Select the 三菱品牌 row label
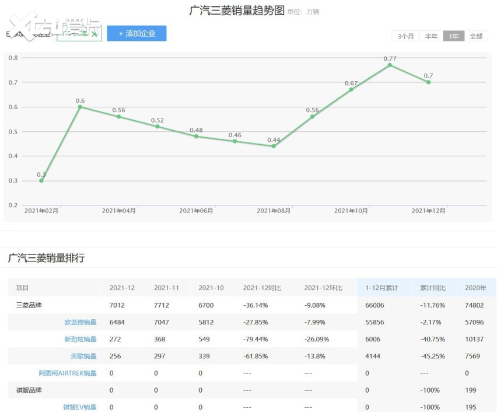This screenshot has height=412, width=497. pos(29,305)
